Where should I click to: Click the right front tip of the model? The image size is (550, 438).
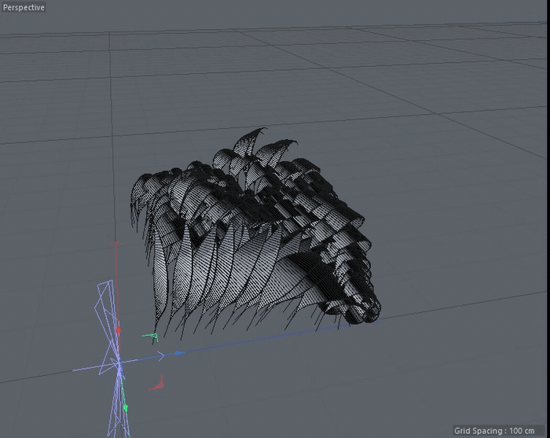(x=369, y=311)
